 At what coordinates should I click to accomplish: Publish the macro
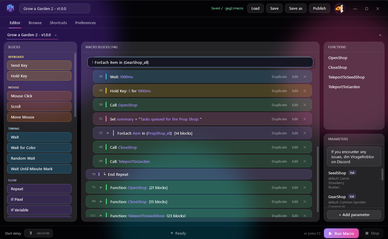coord(320,8)
